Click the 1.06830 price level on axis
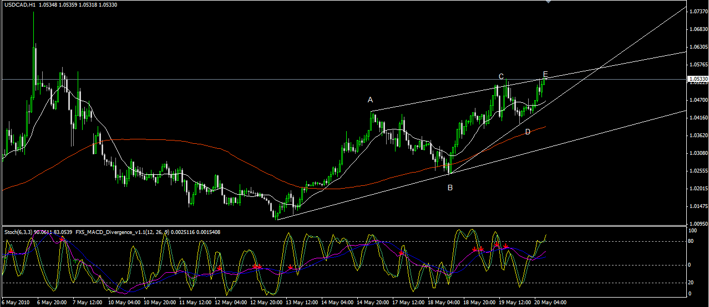 coord(698,29)
